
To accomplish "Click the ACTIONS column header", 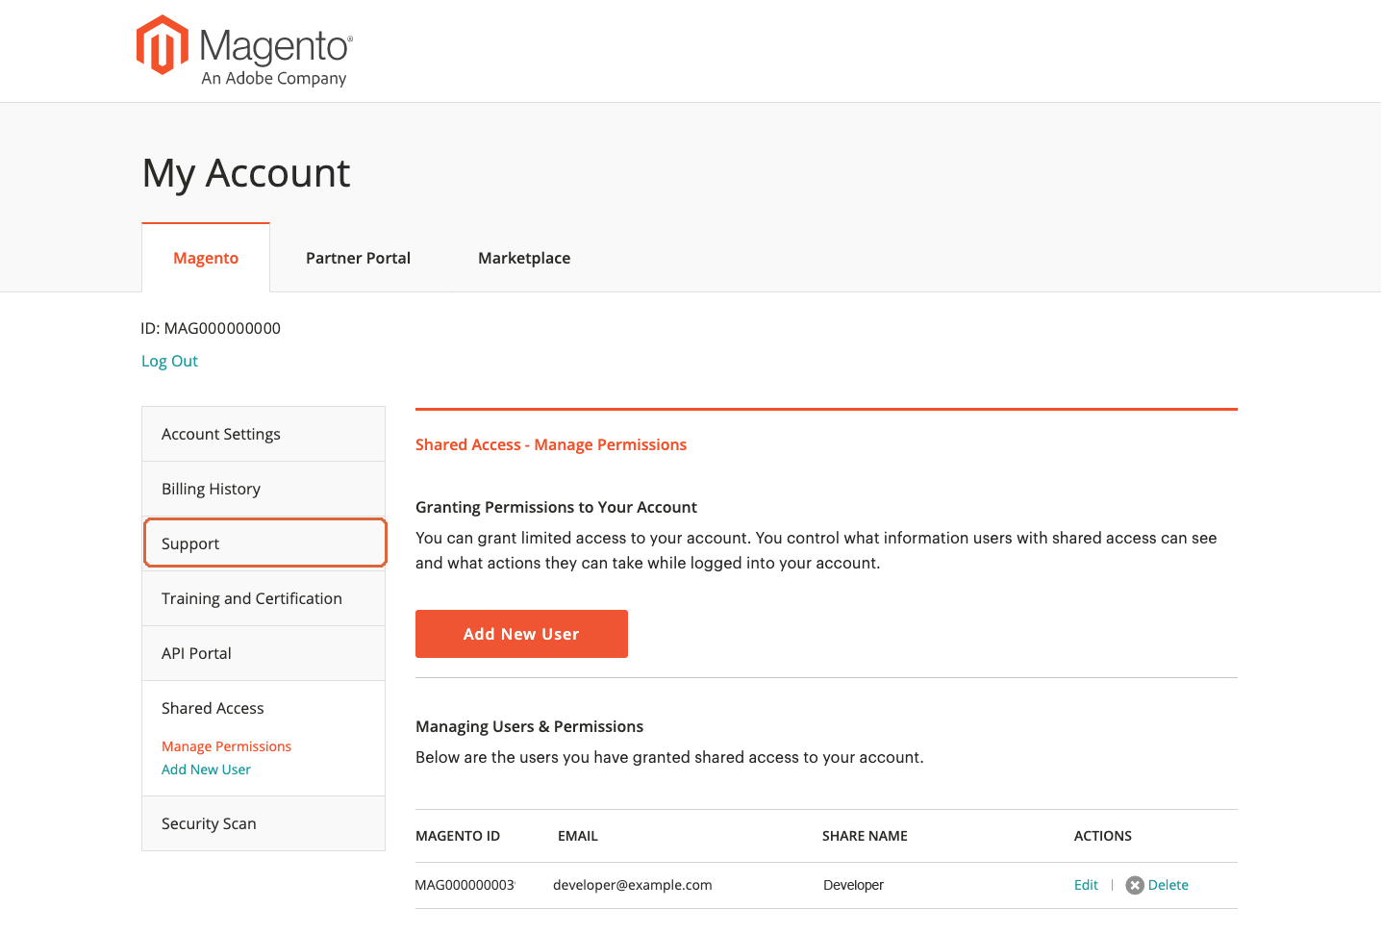I will pyautogui.click(x=1103, y=836).
